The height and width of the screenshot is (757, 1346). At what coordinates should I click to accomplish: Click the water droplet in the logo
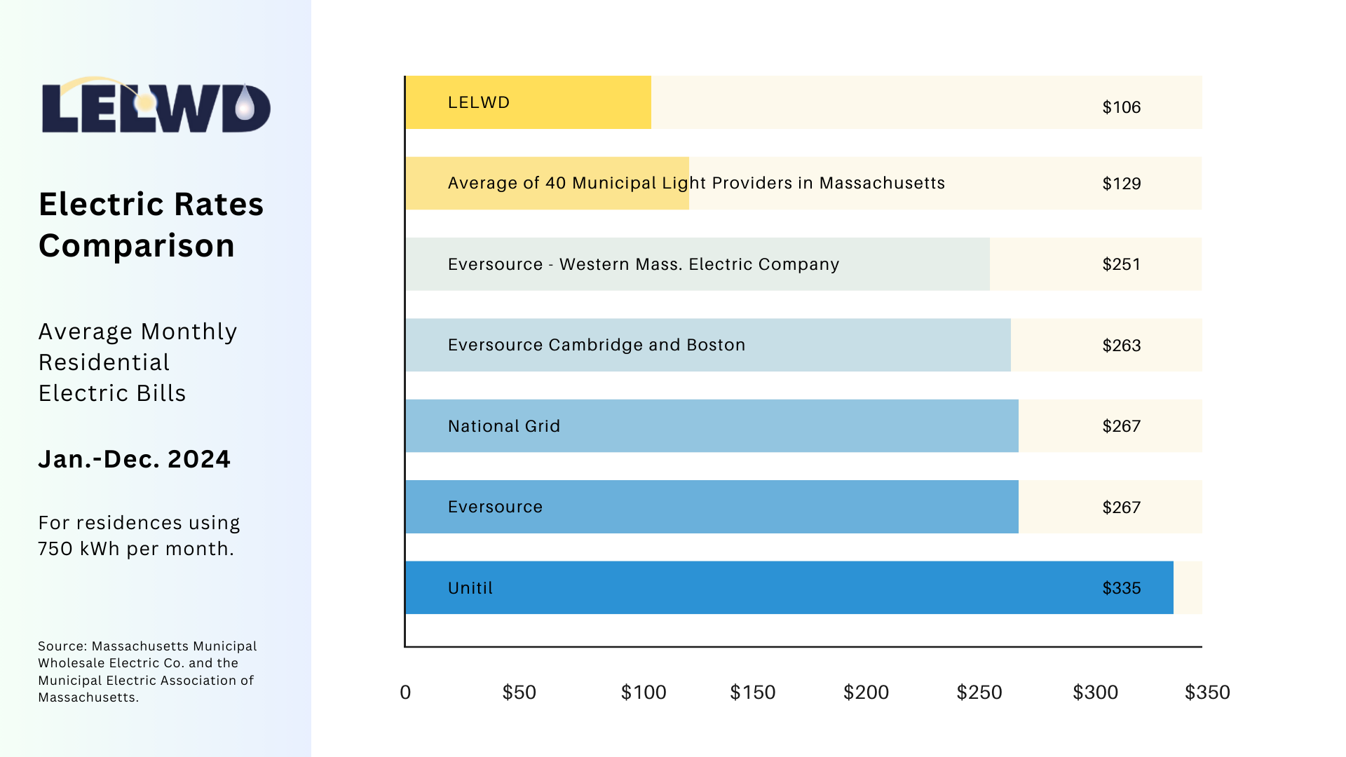pos(245,102)
